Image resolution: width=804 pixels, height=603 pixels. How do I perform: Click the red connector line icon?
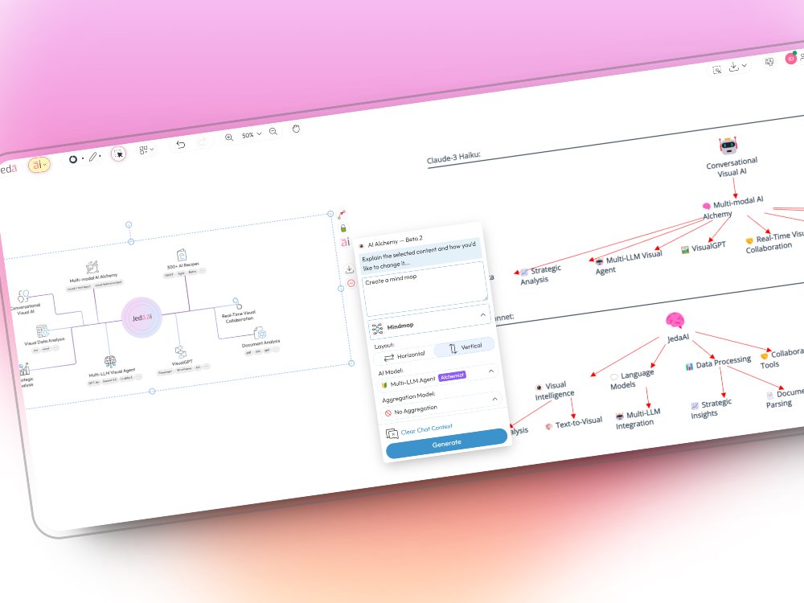342,215
